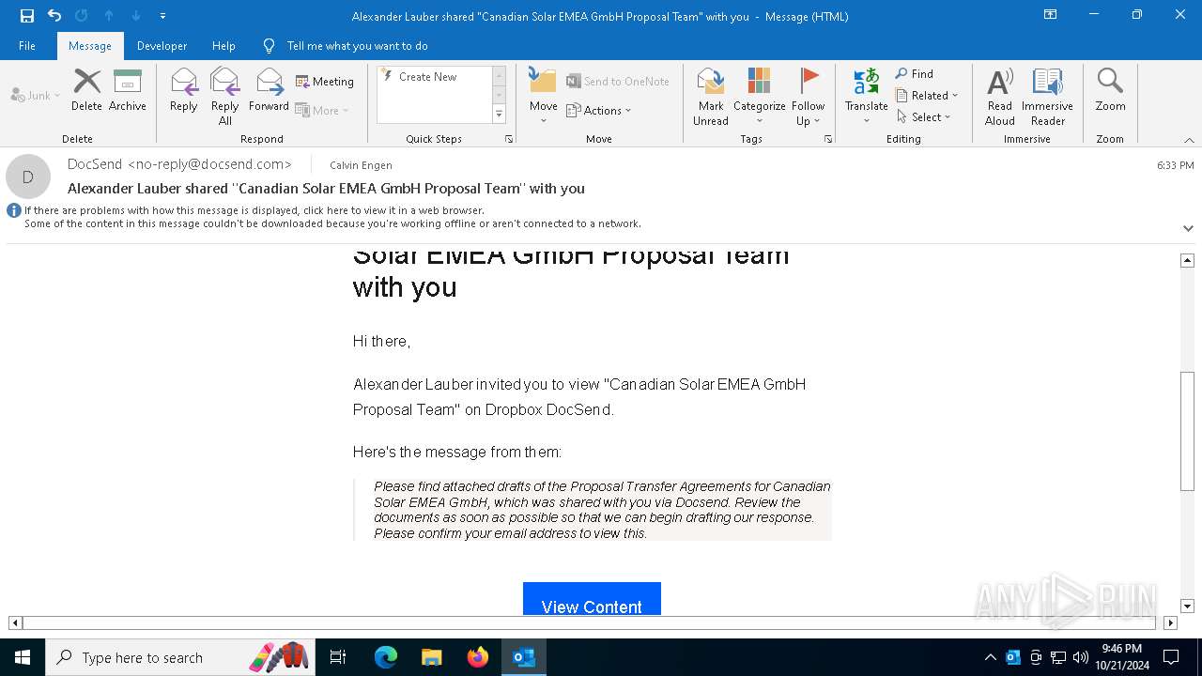Go to next item with down arrow
This screenshot has height=676, width=1202.
pyautogui.click(x=136, y=16)
